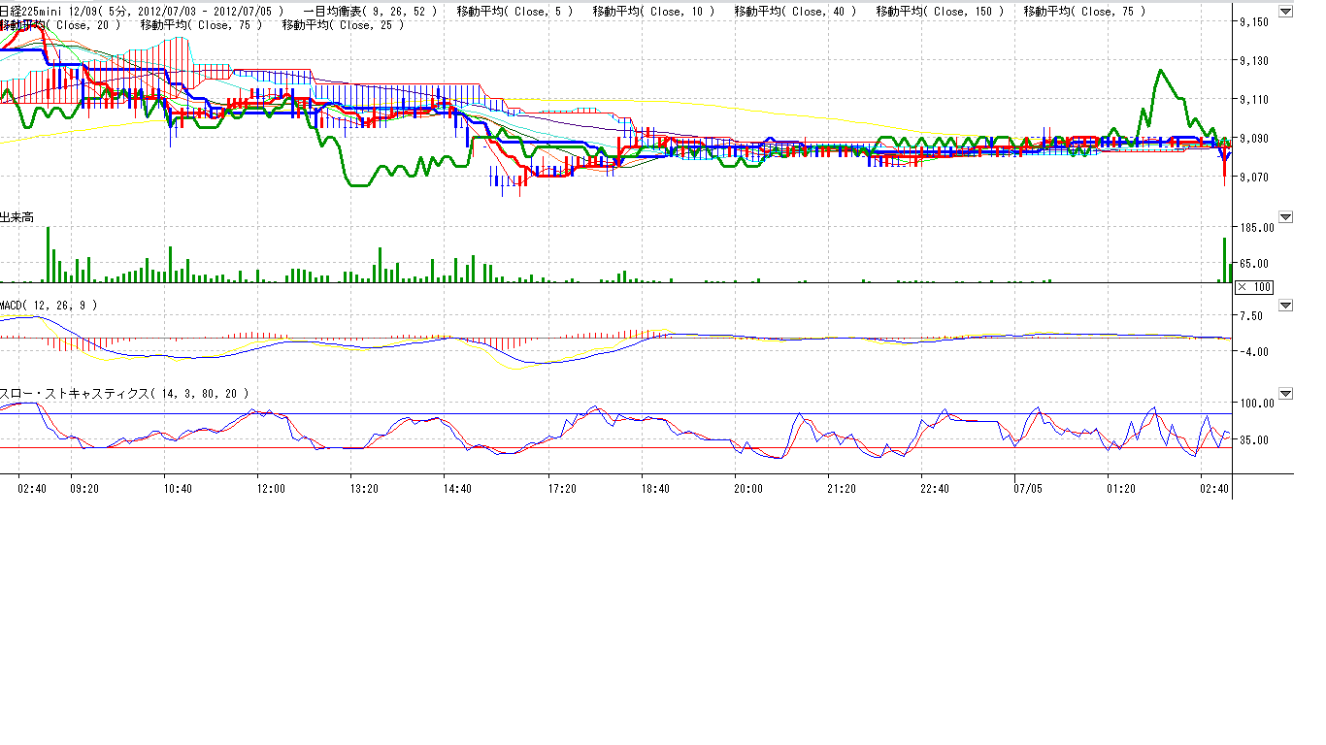The image size is (1326, 745).
Task: Click the 移動平均(Close, 40) legend label
Action: [x=795, y=12]
